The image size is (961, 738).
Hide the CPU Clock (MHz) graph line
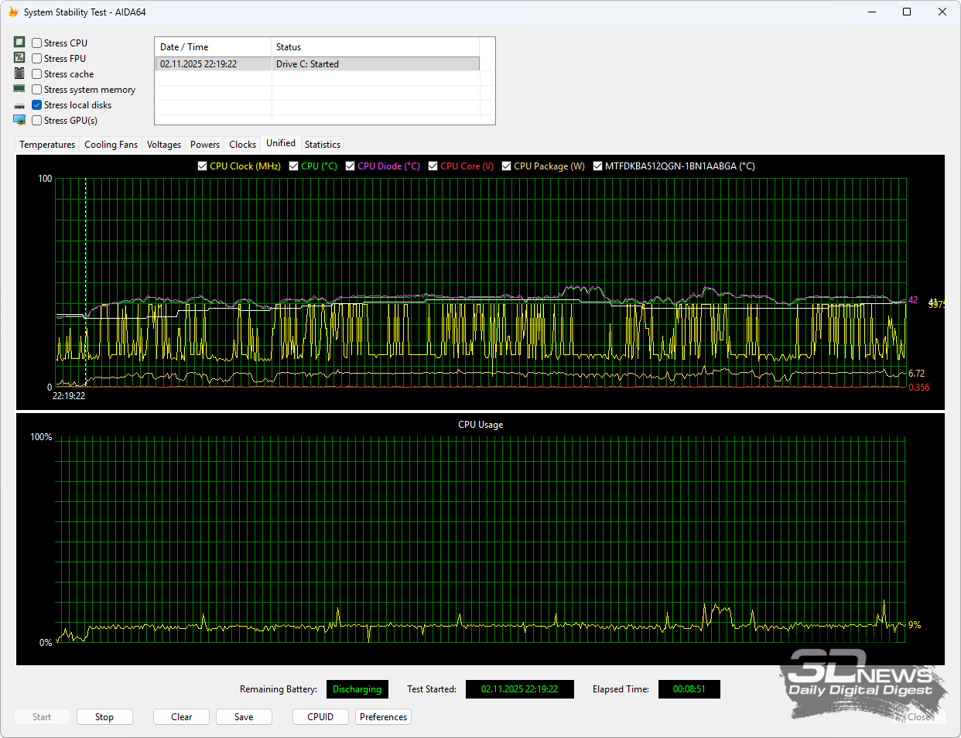(203, 166)
